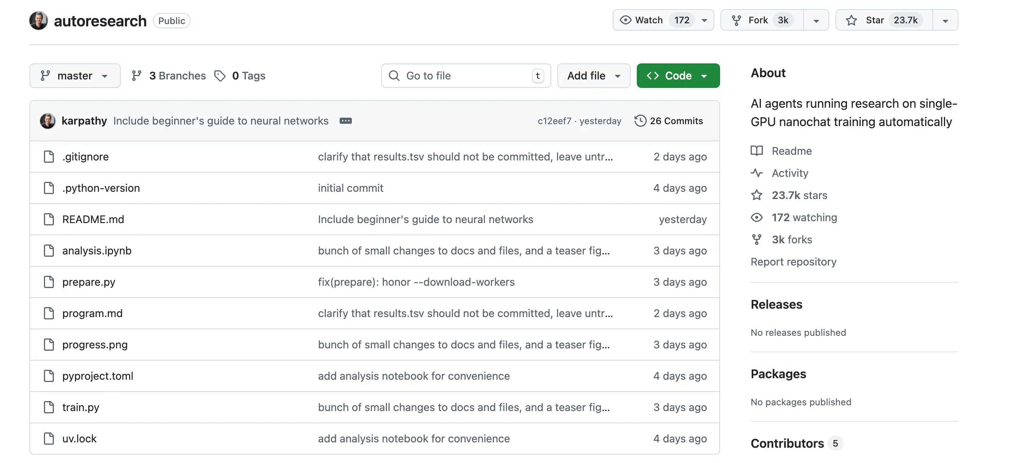
Task: Open the dropdown arrow next to Star
Action: point(945,20)
